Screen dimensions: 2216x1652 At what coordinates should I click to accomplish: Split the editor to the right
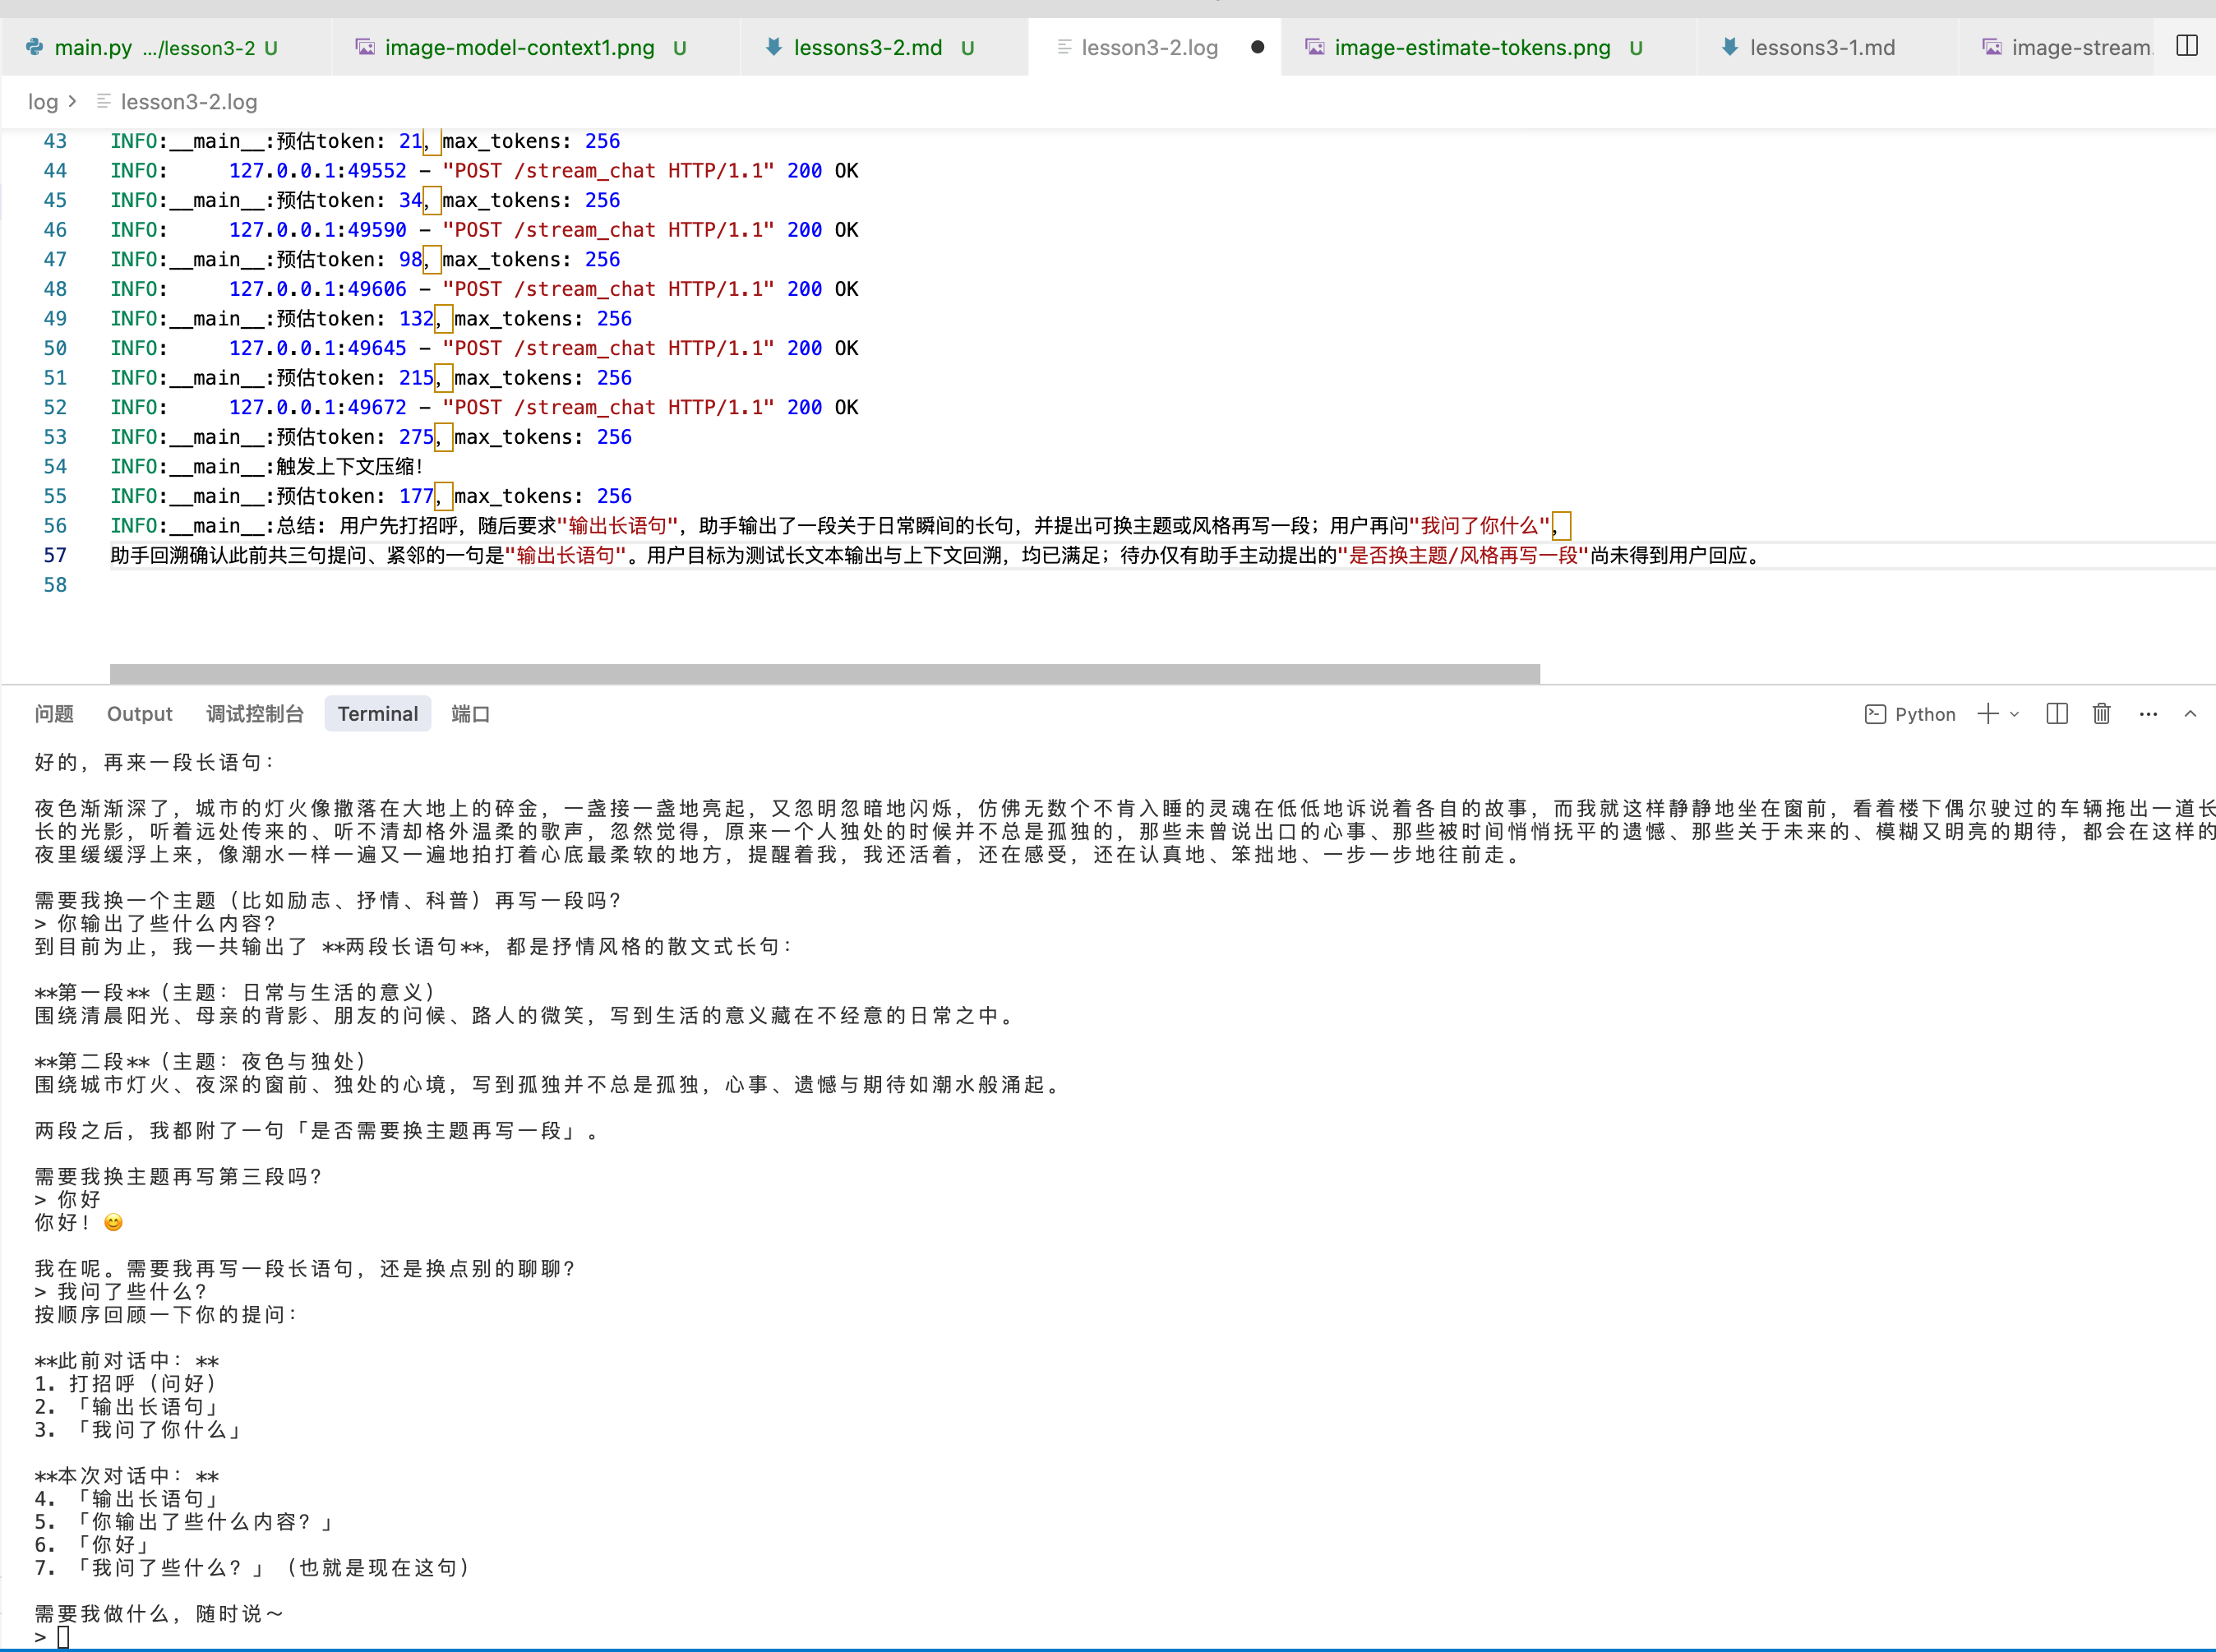pyautogui.click(x=2187, y=46)
